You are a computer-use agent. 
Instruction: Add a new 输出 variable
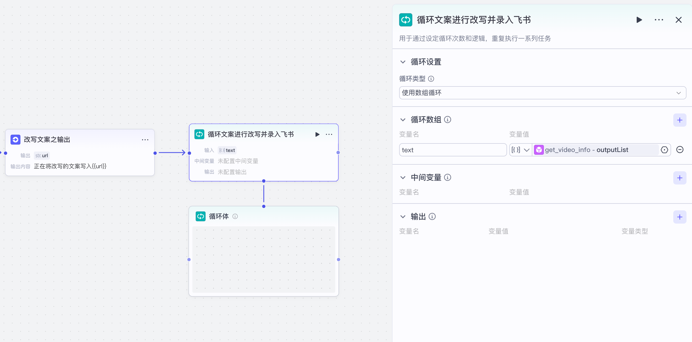click(680, 217)
